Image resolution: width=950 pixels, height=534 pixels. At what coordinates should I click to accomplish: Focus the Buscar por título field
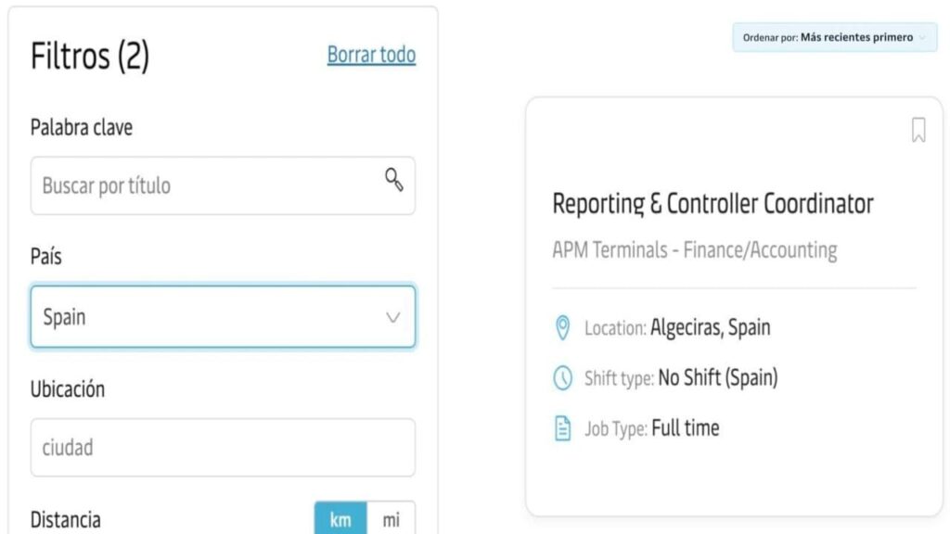click(223, 185)
